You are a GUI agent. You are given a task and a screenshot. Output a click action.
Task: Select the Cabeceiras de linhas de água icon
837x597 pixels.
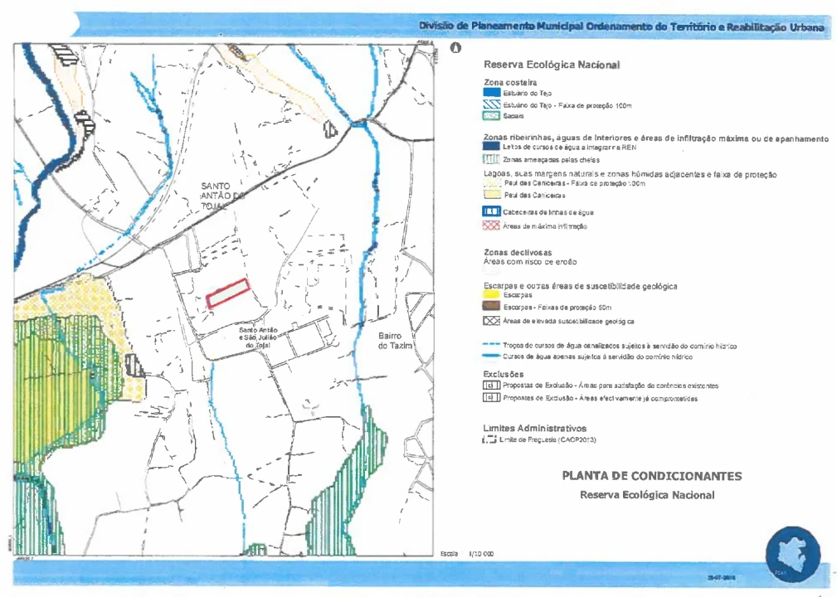tap(491, 212)
